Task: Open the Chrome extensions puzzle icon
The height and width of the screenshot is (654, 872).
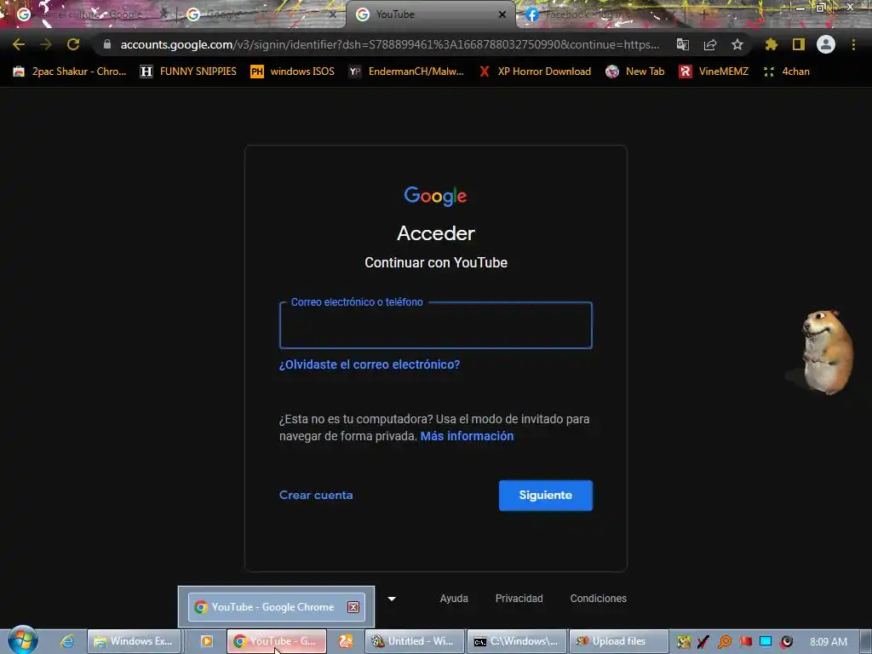Action: coord(772,44)
